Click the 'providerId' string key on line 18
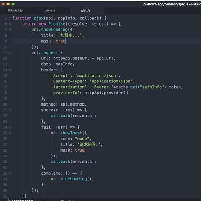This screenshot has width=201, height=201. pos(65,93)
